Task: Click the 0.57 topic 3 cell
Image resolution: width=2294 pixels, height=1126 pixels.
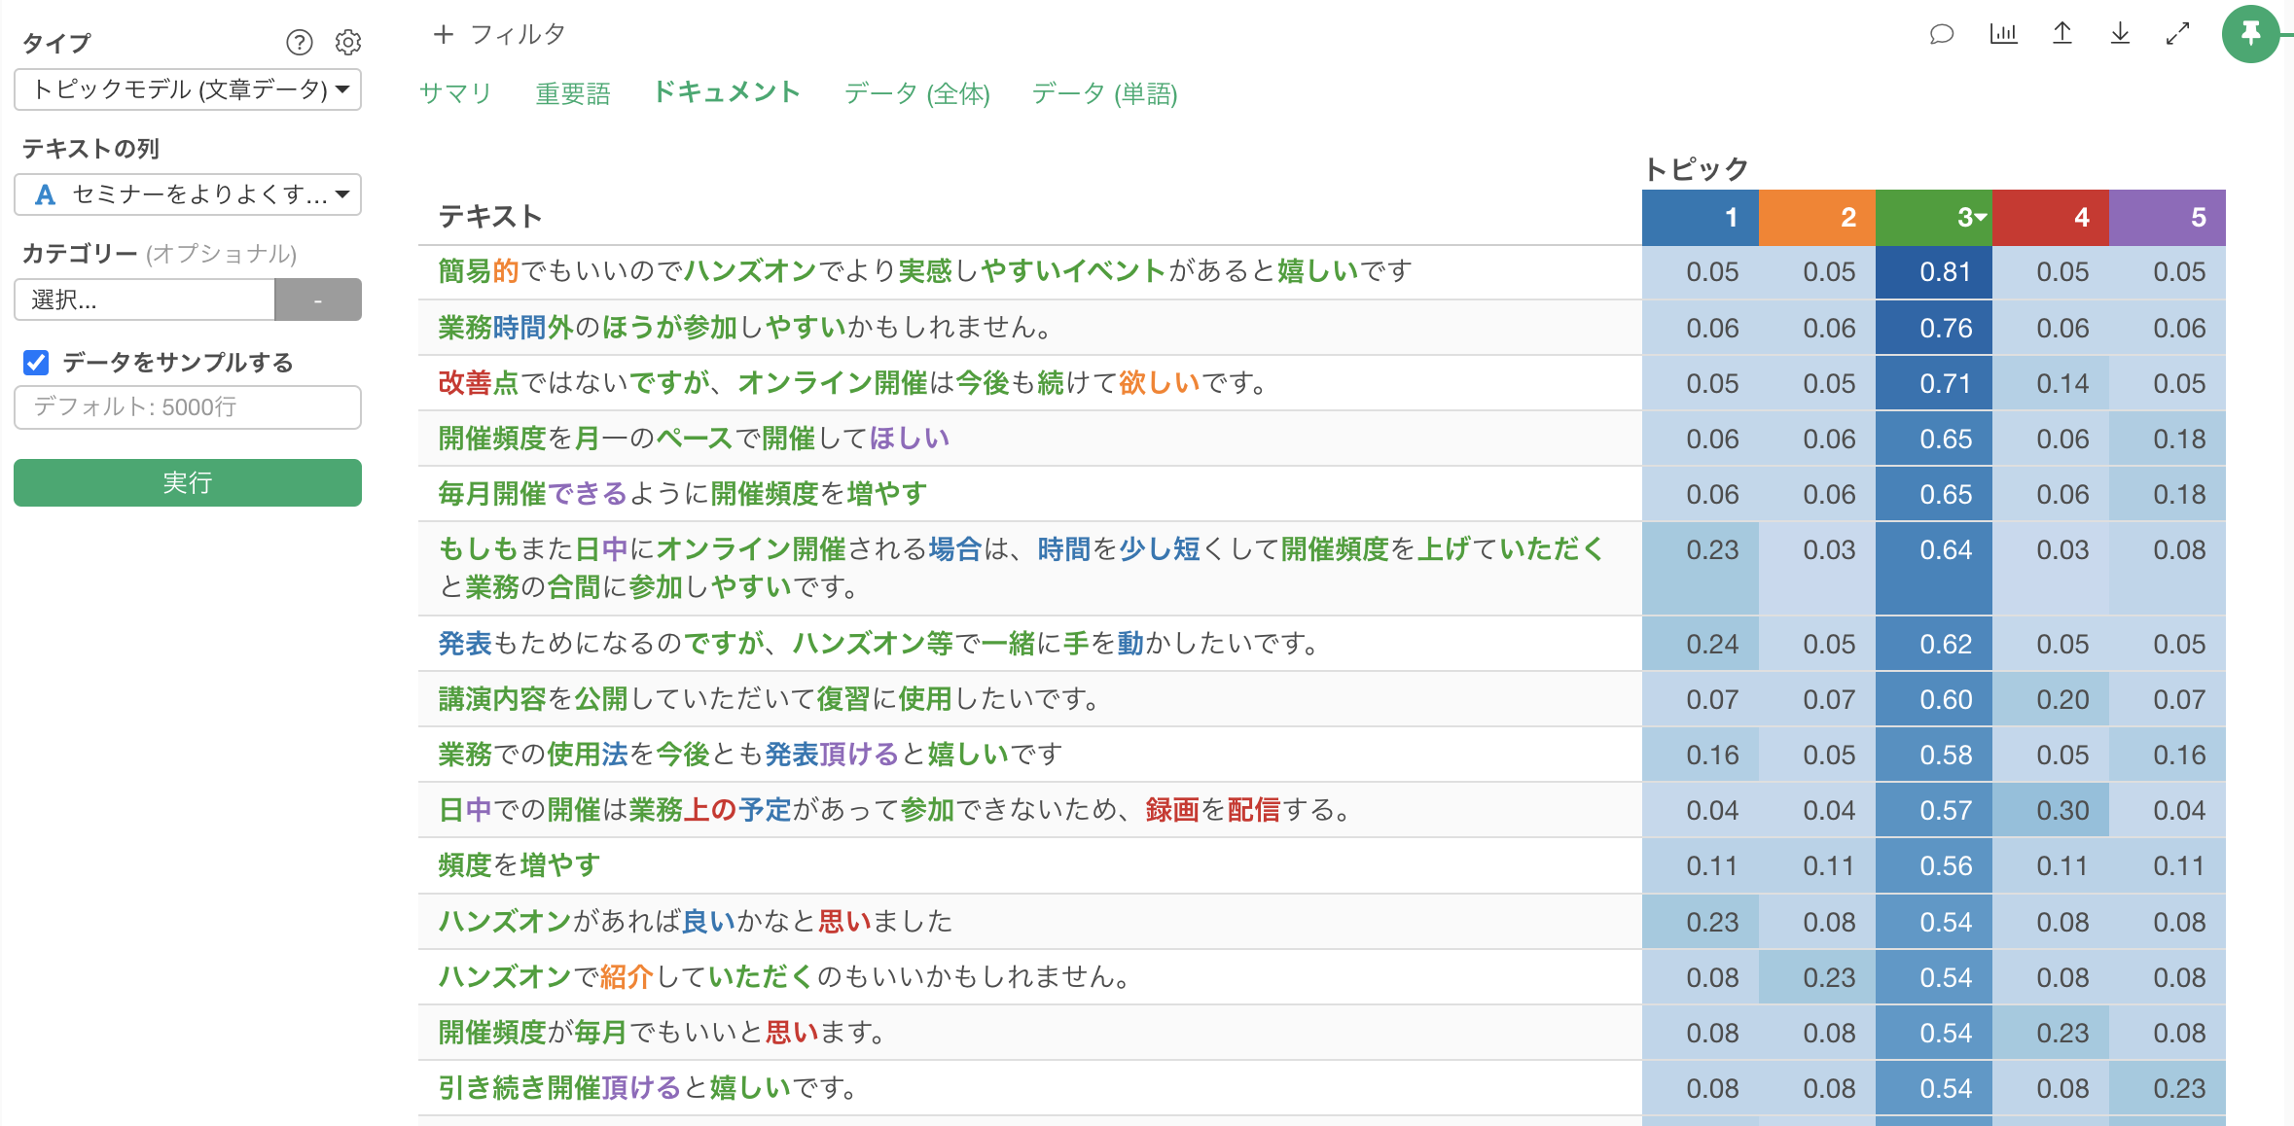Action: coord(1934,810)
